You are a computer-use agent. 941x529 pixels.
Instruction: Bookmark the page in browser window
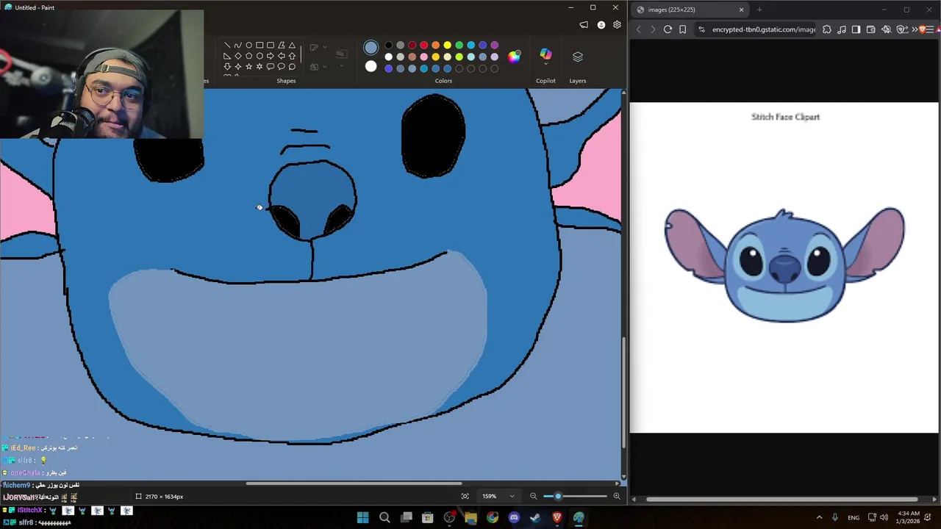(683, 29)
